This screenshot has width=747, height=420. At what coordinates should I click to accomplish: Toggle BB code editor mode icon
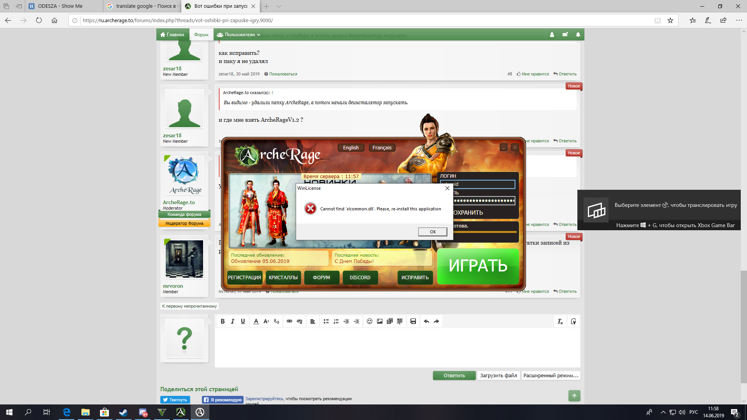[x=573, y=321]
